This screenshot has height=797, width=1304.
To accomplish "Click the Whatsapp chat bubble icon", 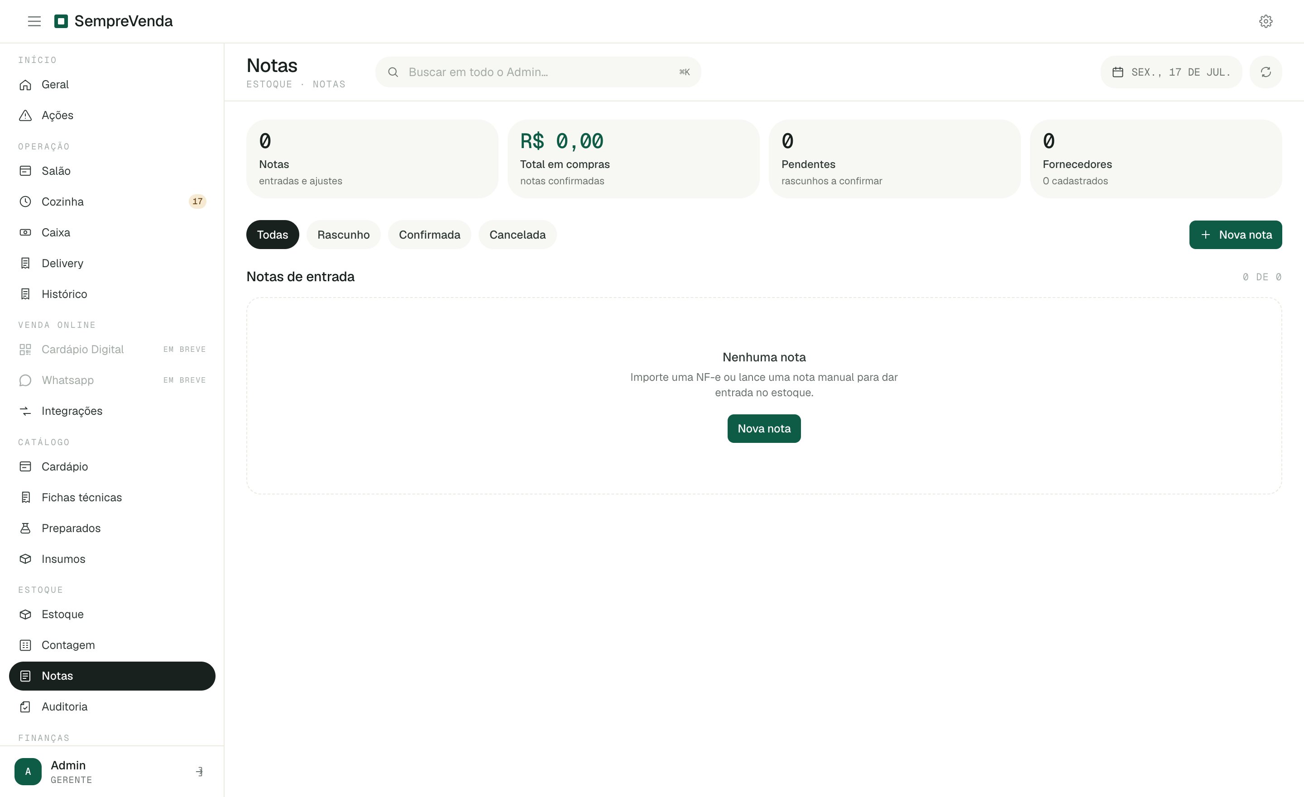I will [25, 380].
